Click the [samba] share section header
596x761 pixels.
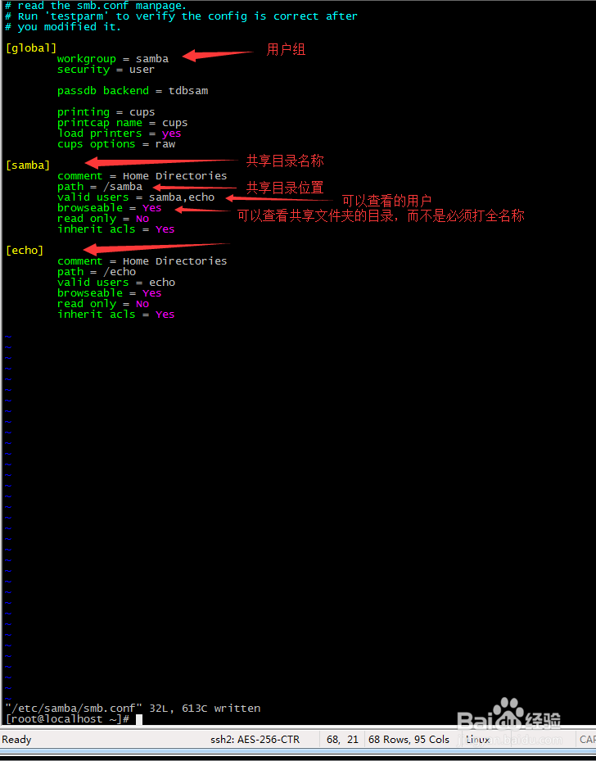pos(28,165)
